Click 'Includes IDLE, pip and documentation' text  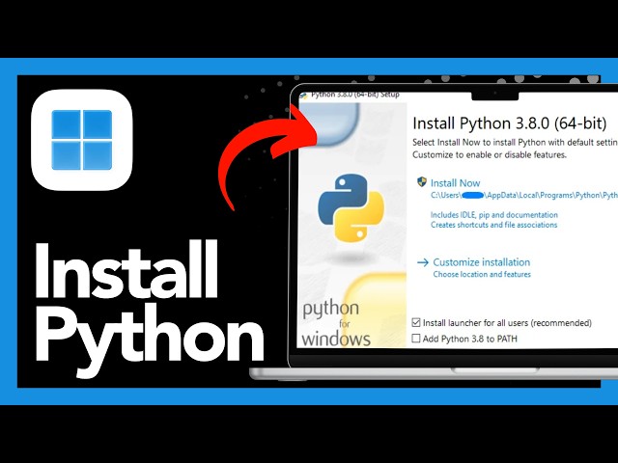[x=493, y=215]
